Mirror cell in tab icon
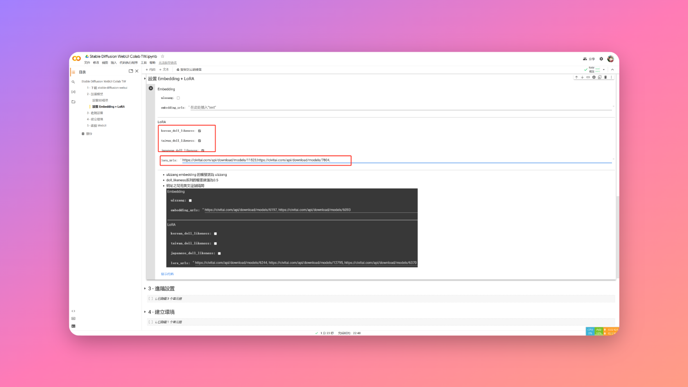Image resolution: width=688 pixels, height=387 pixels. click(600, 77)
